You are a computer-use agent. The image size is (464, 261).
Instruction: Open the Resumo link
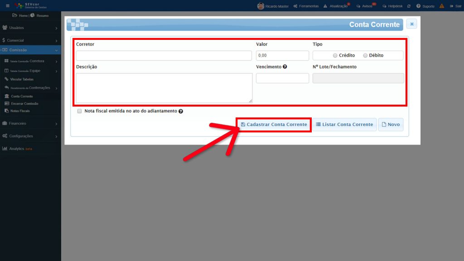coord(43,16)
